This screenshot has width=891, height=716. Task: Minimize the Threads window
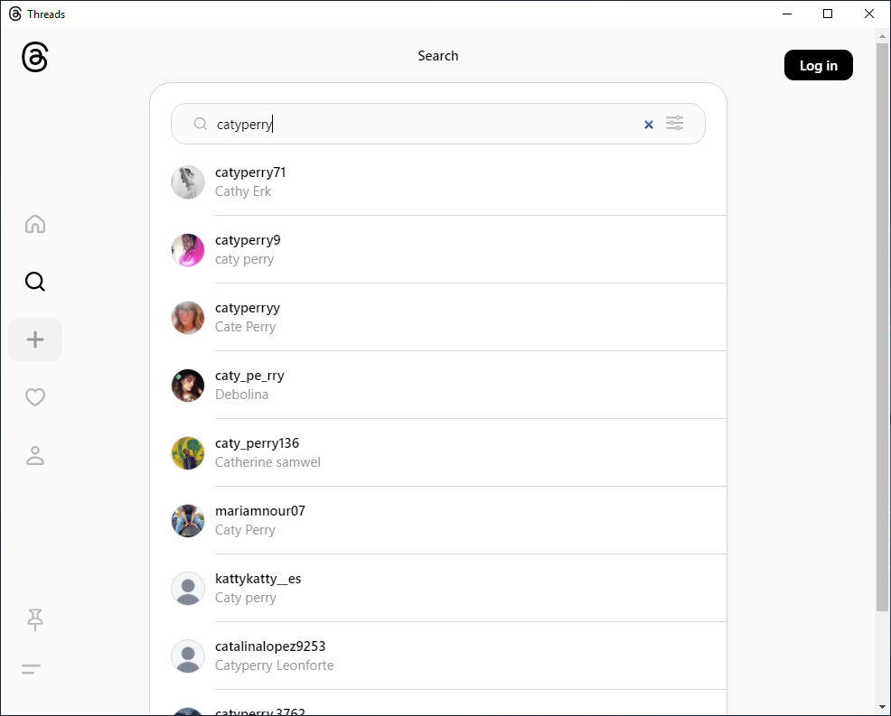(787, 14)
